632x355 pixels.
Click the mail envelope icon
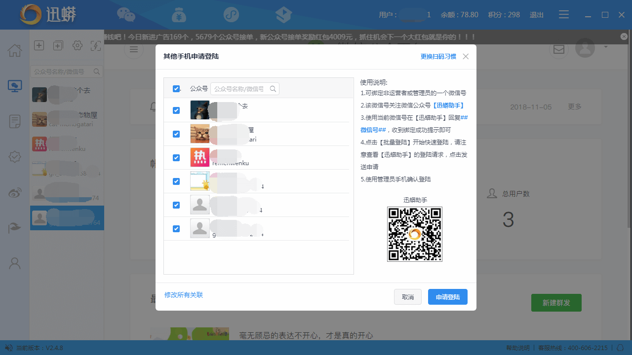(558, 49)
